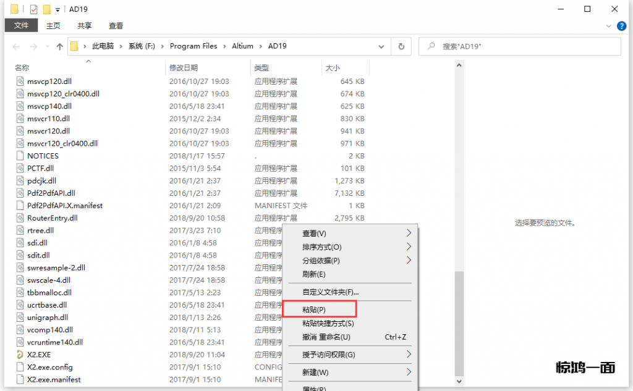Click the X2.EXE application icon
Screen dimensions: 633x391
20,355
